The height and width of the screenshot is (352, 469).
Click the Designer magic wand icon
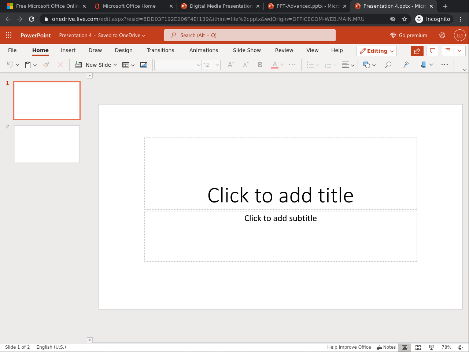point(406,65)
